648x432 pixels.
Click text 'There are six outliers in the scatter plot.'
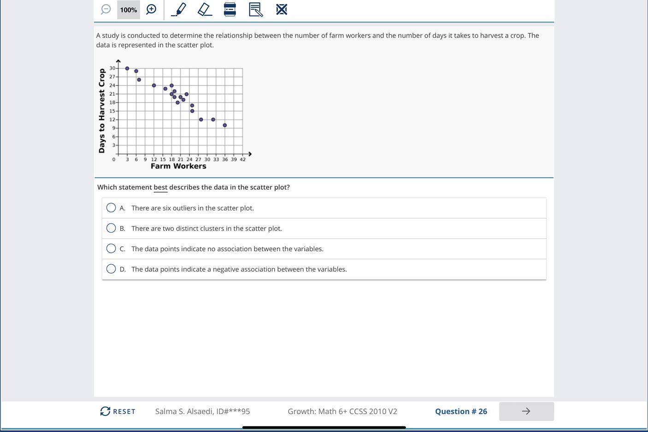[x=193, y=208]
